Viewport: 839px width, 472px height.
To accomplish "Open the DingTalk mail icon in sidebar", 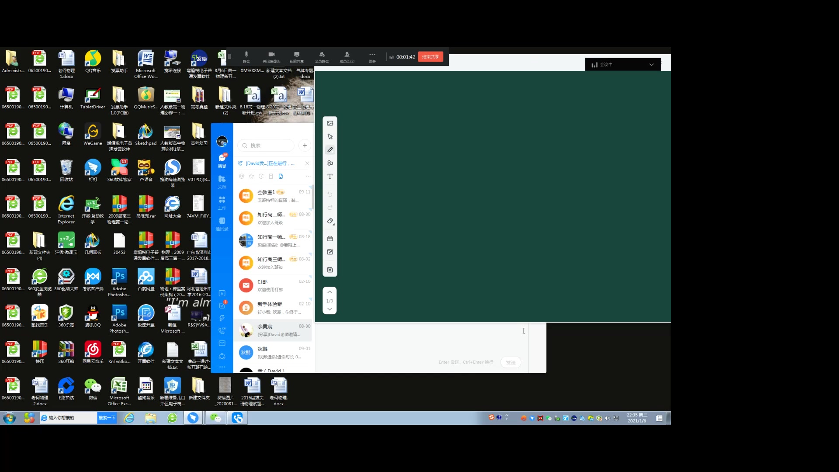I will [x=222, y=343].
